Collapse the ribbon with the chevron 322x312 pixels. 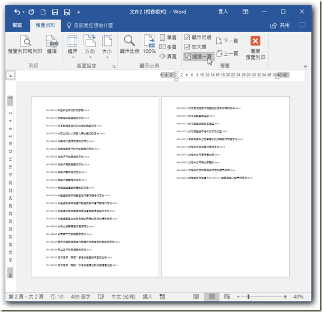pos(305,66)
